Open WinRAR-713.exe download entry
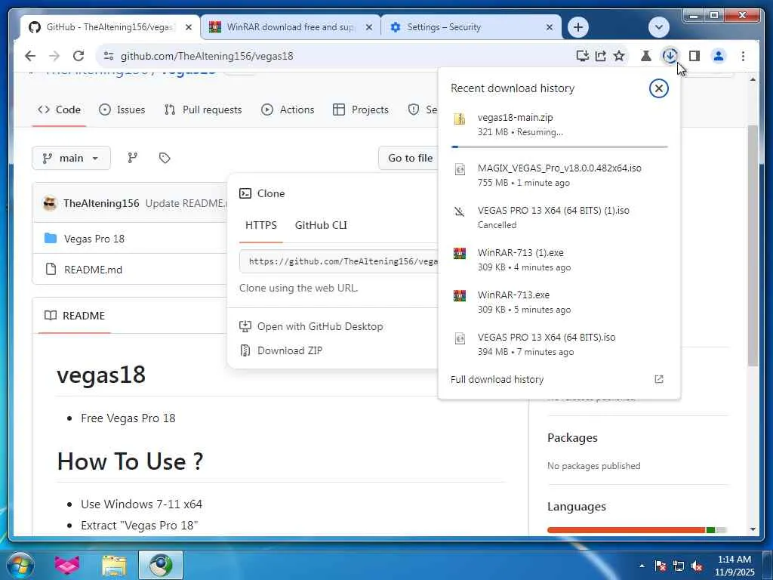This screenshot has height=580, width=773. (559, 302)
